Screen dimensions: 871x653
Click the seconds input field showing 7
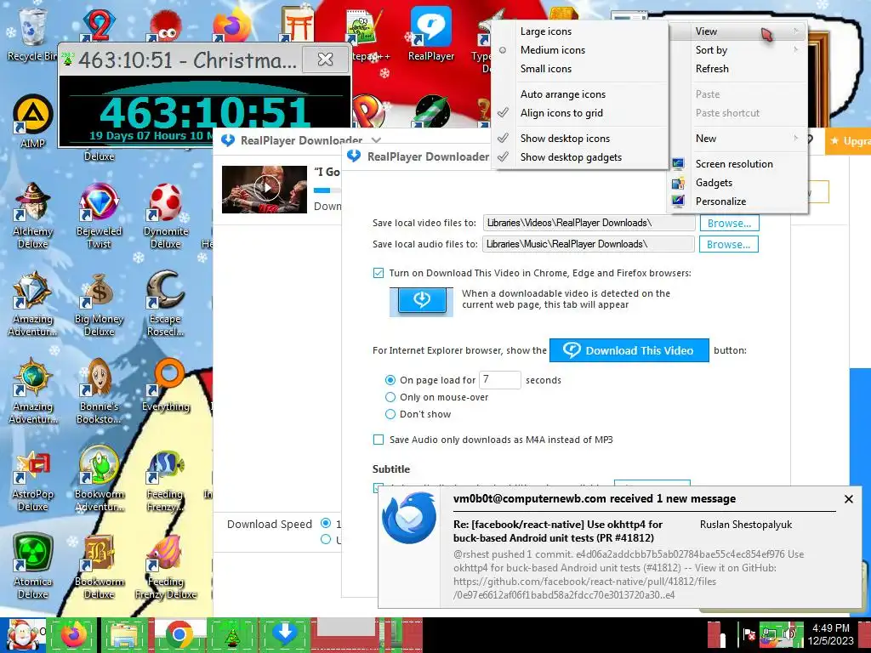click(x=499, y=380)
